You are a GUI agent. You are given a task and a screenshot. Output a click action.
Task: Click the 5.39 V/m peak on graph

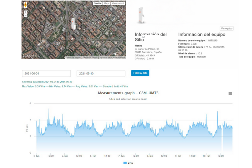(x=49, y=109)
